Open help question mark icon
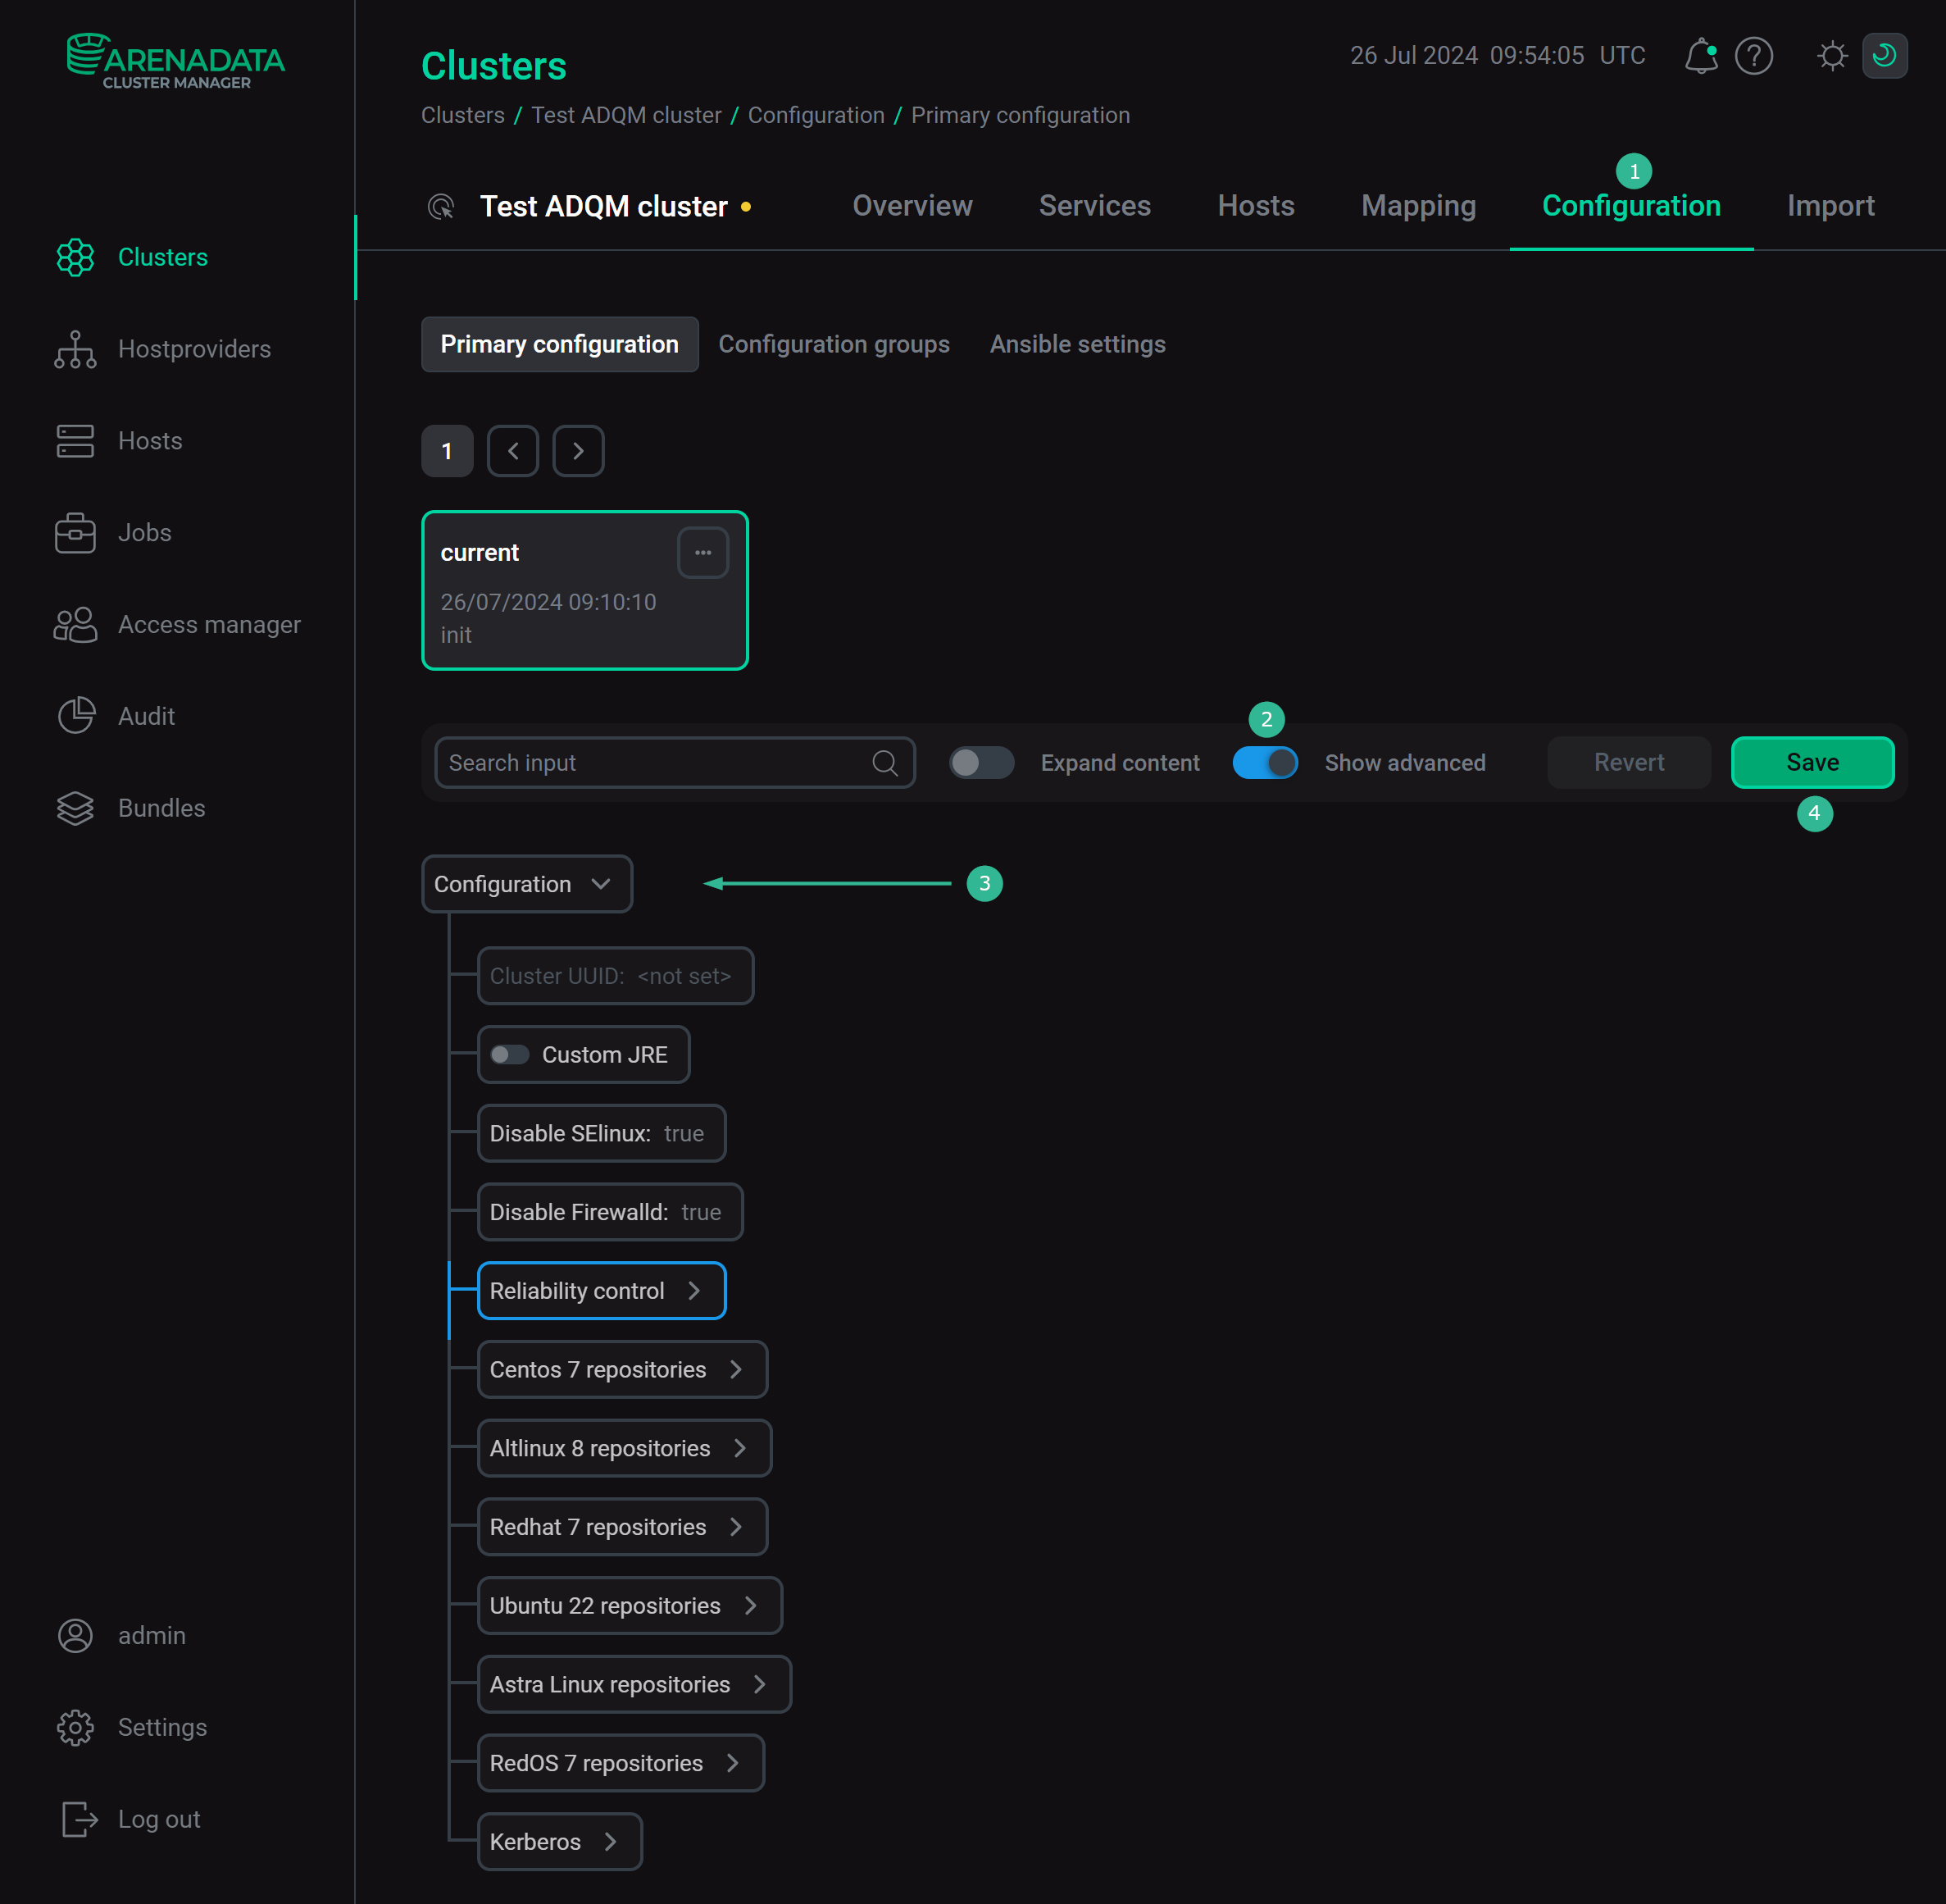 click(1754, 56)
